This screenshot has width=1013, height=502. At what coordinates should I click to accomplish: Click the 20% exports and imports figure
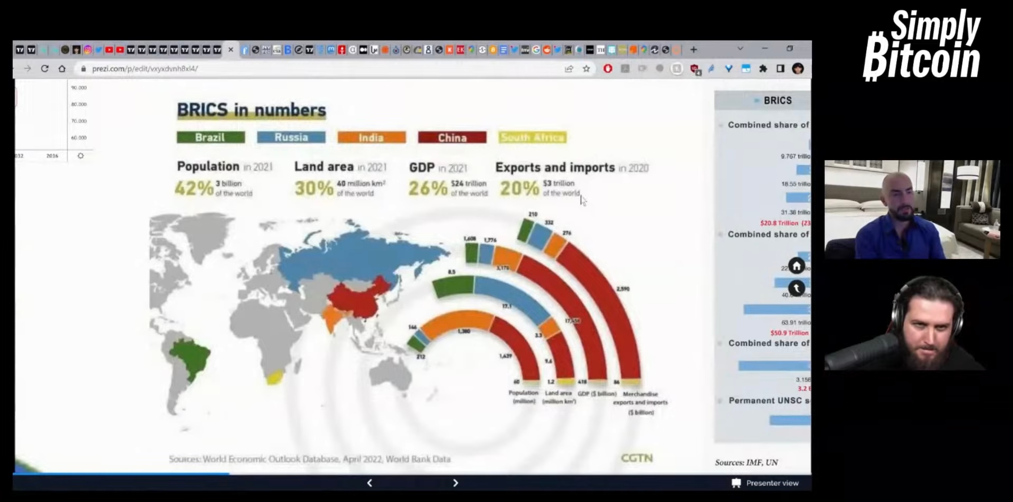(519, 188)
